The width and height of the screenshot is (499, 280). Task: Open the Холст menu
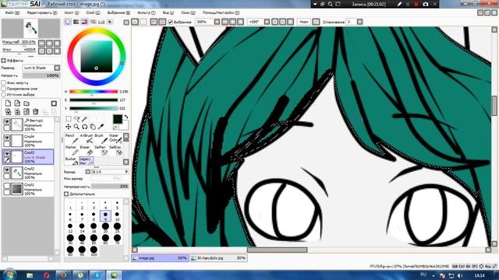(x=71, y=12)
